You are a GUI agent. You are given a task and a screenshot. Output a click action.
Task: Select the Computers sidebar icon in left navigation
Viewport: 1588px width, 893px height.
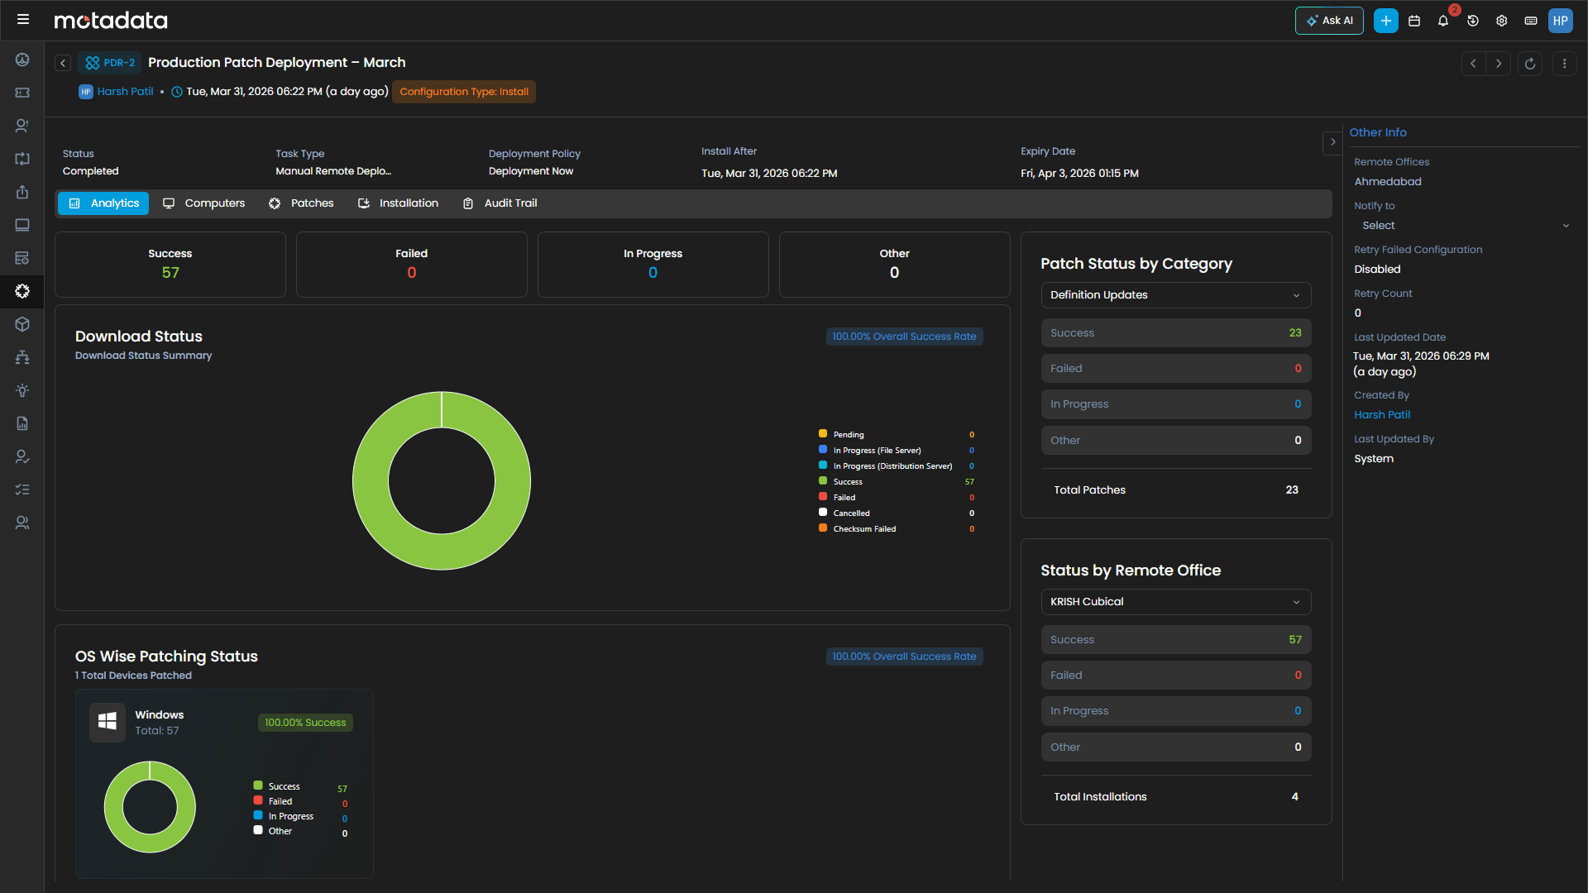pyautogui.click(x=22, y=224)
